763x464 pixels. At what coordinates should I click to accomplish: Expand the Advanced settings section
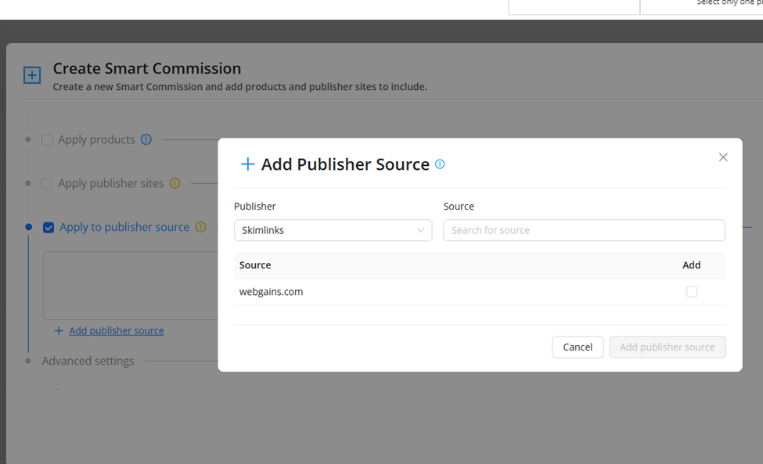[88, 361]
